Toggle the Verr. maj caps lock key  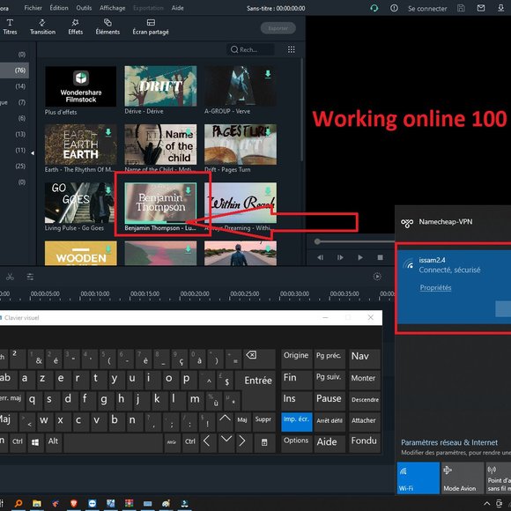click(x=11, y=401)
